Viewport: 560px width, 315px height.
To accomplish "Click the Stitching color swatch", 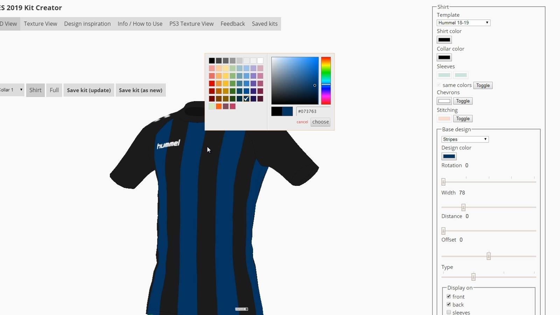I will click(x=444, y=119).
